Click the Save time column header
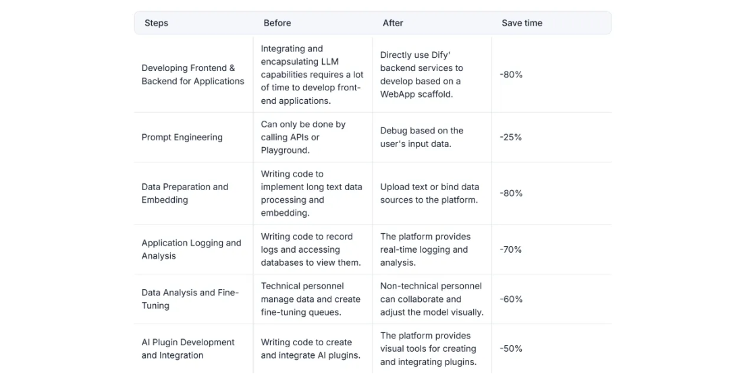 522,23
